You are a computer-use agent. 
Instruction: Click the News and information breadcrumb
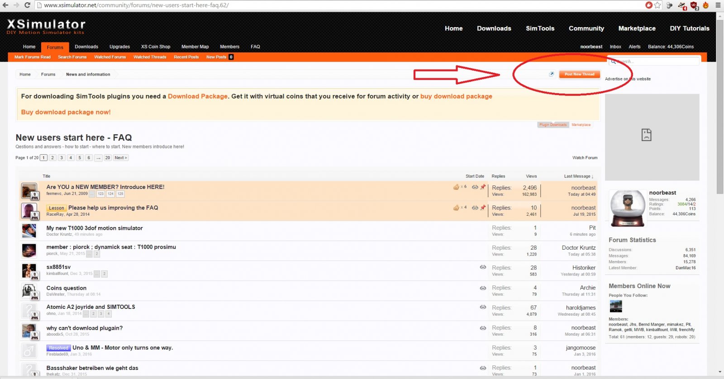[88, 74]
